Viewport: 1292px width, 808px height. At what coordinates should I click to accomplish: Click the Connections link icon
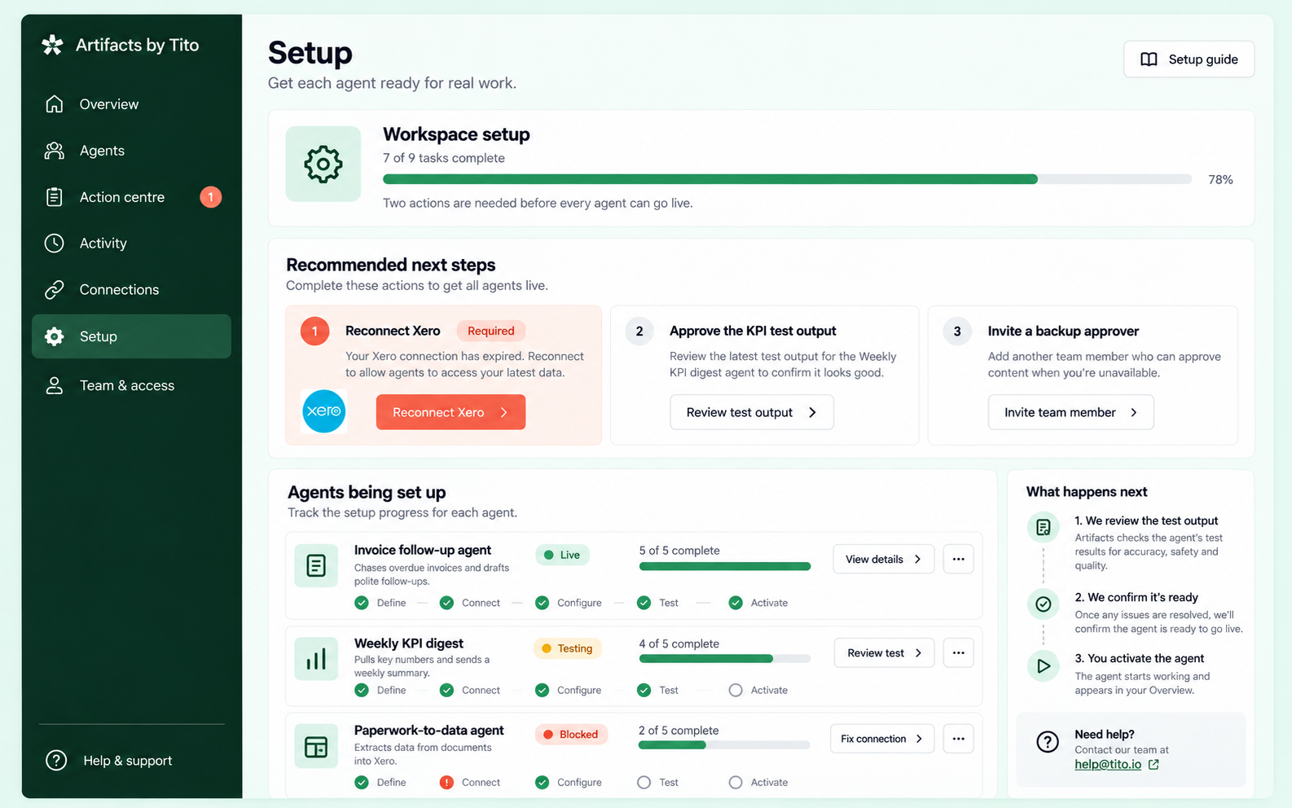[x=55, y=289]
